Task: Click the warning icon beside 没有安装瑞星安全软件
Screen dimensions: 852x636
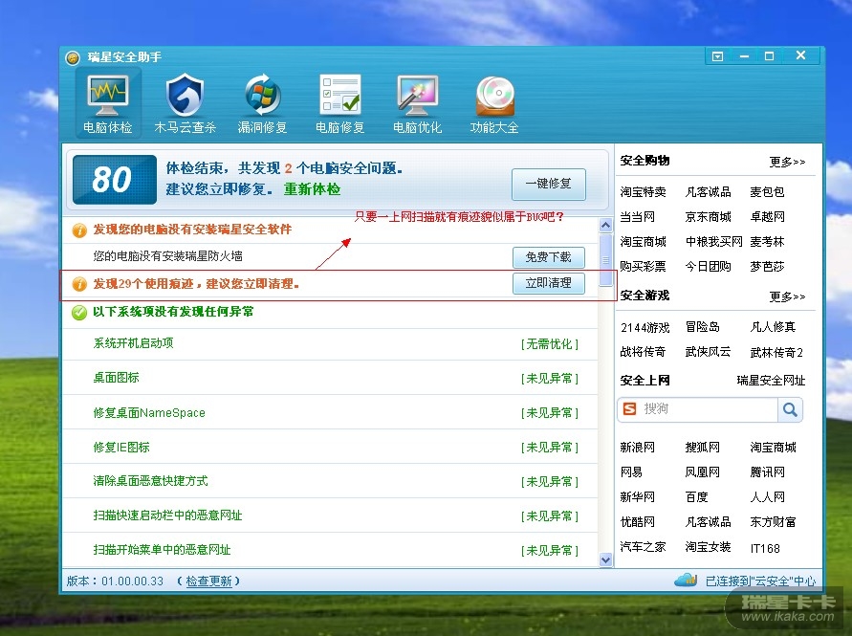Action: [x=79, y=230]
